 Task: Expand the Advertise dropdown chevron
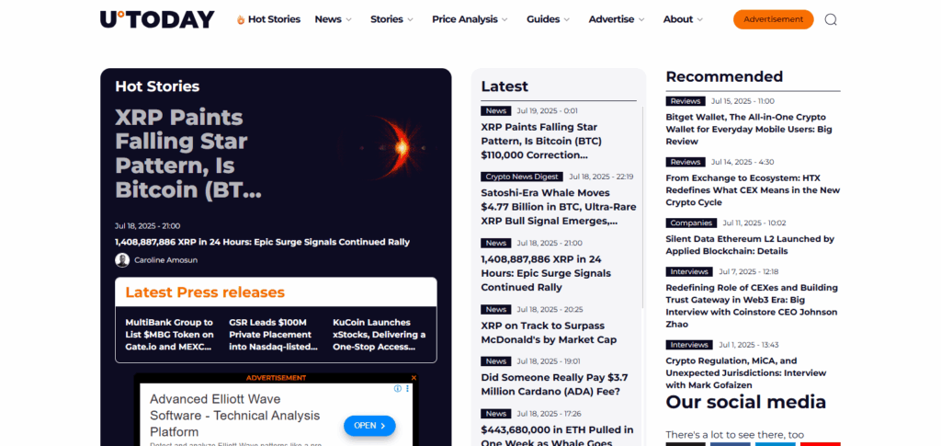(641, 20)
